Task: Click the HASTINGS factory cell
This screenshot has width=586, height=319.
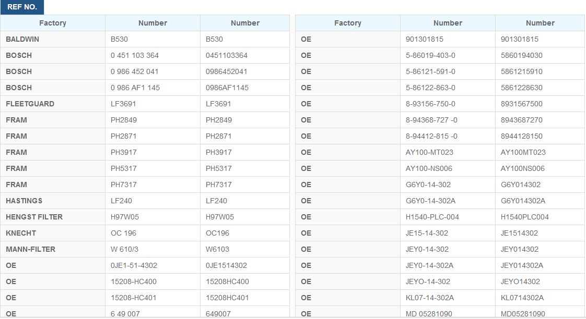Action: pyautogui.click(x=53, y=201)
